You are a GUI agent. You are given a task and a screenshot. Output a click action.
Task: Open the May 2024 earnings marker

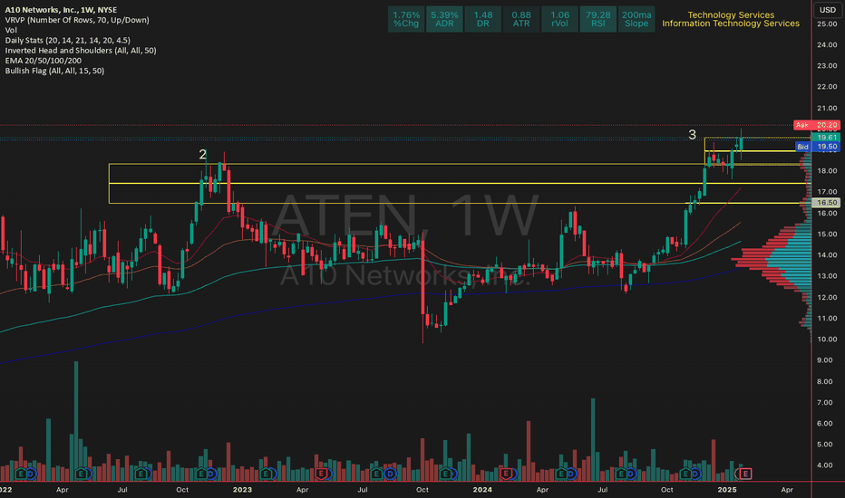561,474
